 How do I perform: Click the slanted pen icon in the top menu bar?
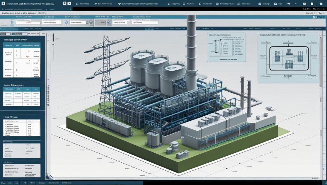tap(200, 4)
